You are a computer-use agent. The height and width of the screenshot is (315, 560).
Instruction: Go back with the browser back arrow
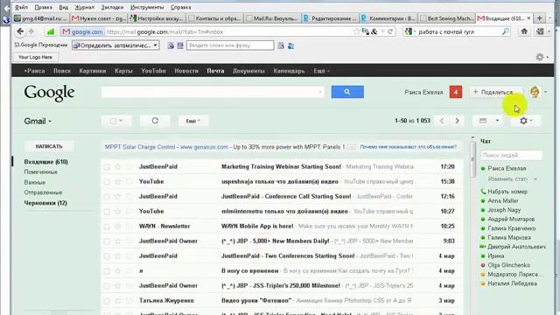coord(20,31)
